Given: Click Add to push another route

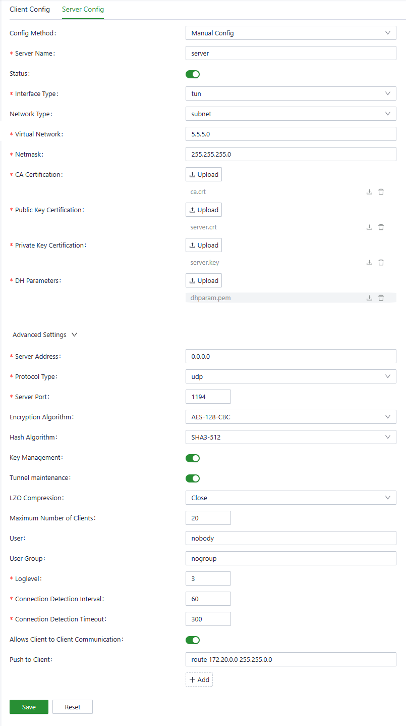Looking at the screenshot, I should coord(199,680).
